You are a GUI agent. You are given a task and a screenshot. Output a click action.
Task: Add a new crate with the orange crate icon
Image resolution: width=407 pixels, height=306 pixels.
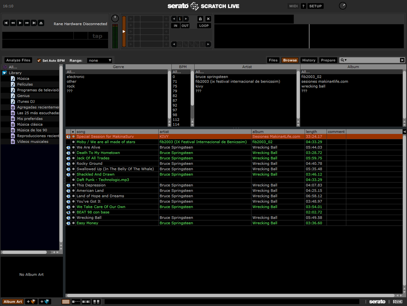pos(32,302)
